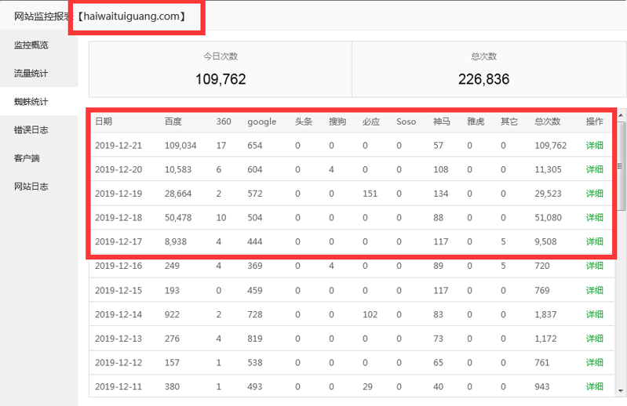Click the haiwaituiguang.com title text
This screenshot has width=627, height=406.
click(x=132, y=16)
